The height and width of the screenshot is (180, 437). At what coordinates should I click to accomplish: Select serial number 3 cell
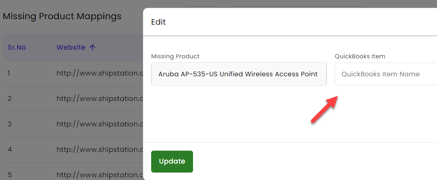(x=9, y=124)
